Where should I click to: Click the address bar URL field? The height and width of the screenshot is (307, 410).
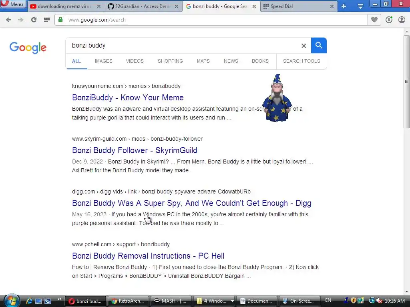tap(216, 20)
